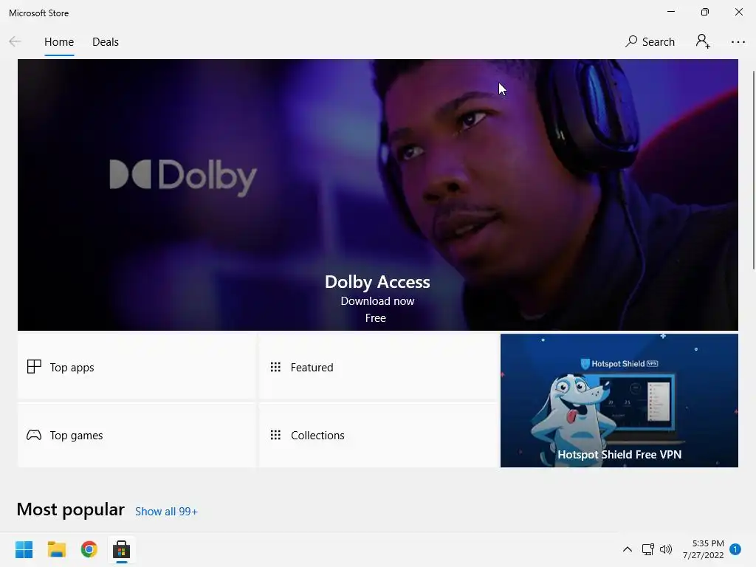756x567 pixels.
Task: Show hidden system tray icons
Action: (628, 549)
